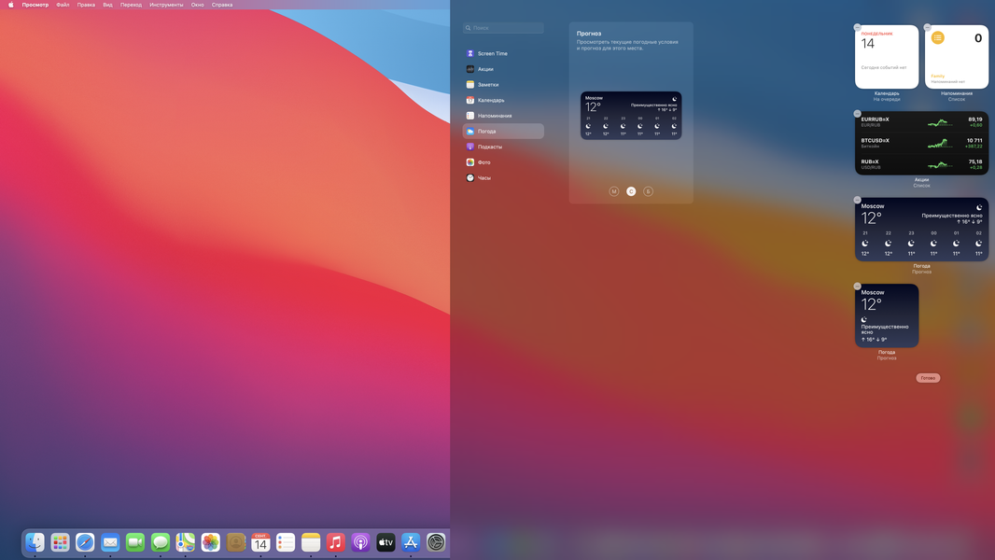Screen dimensions: 995x560
Task: Open the Переход menu
Action: [x=132, y=5]
